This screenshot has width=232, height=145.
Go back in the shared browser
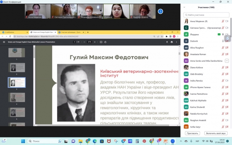click(3, 36)
